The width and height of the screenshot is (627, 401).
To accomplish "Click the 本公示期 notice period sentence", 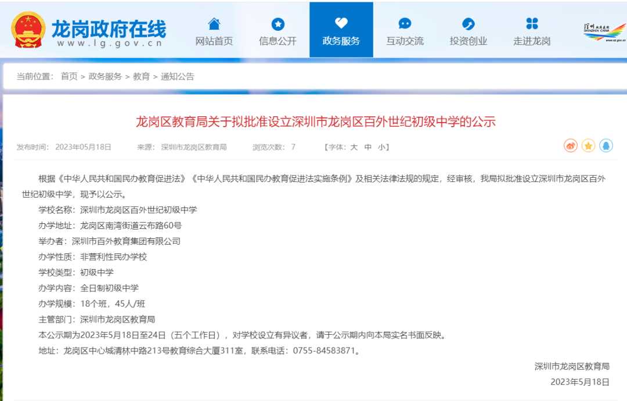I will (242, 335).
